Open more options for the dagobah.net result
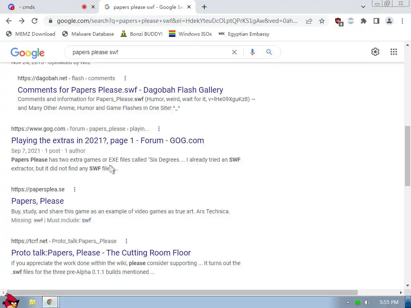 click(125, 78)
